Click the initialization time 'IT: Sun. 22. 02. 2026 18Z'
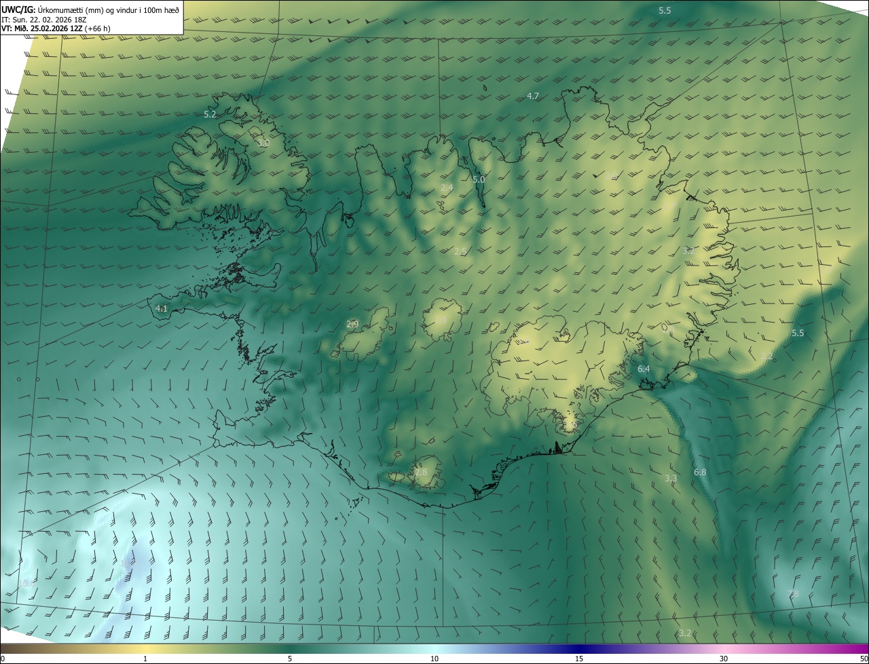The height and width of the screenshot is (664, 869). coord(44,19)
